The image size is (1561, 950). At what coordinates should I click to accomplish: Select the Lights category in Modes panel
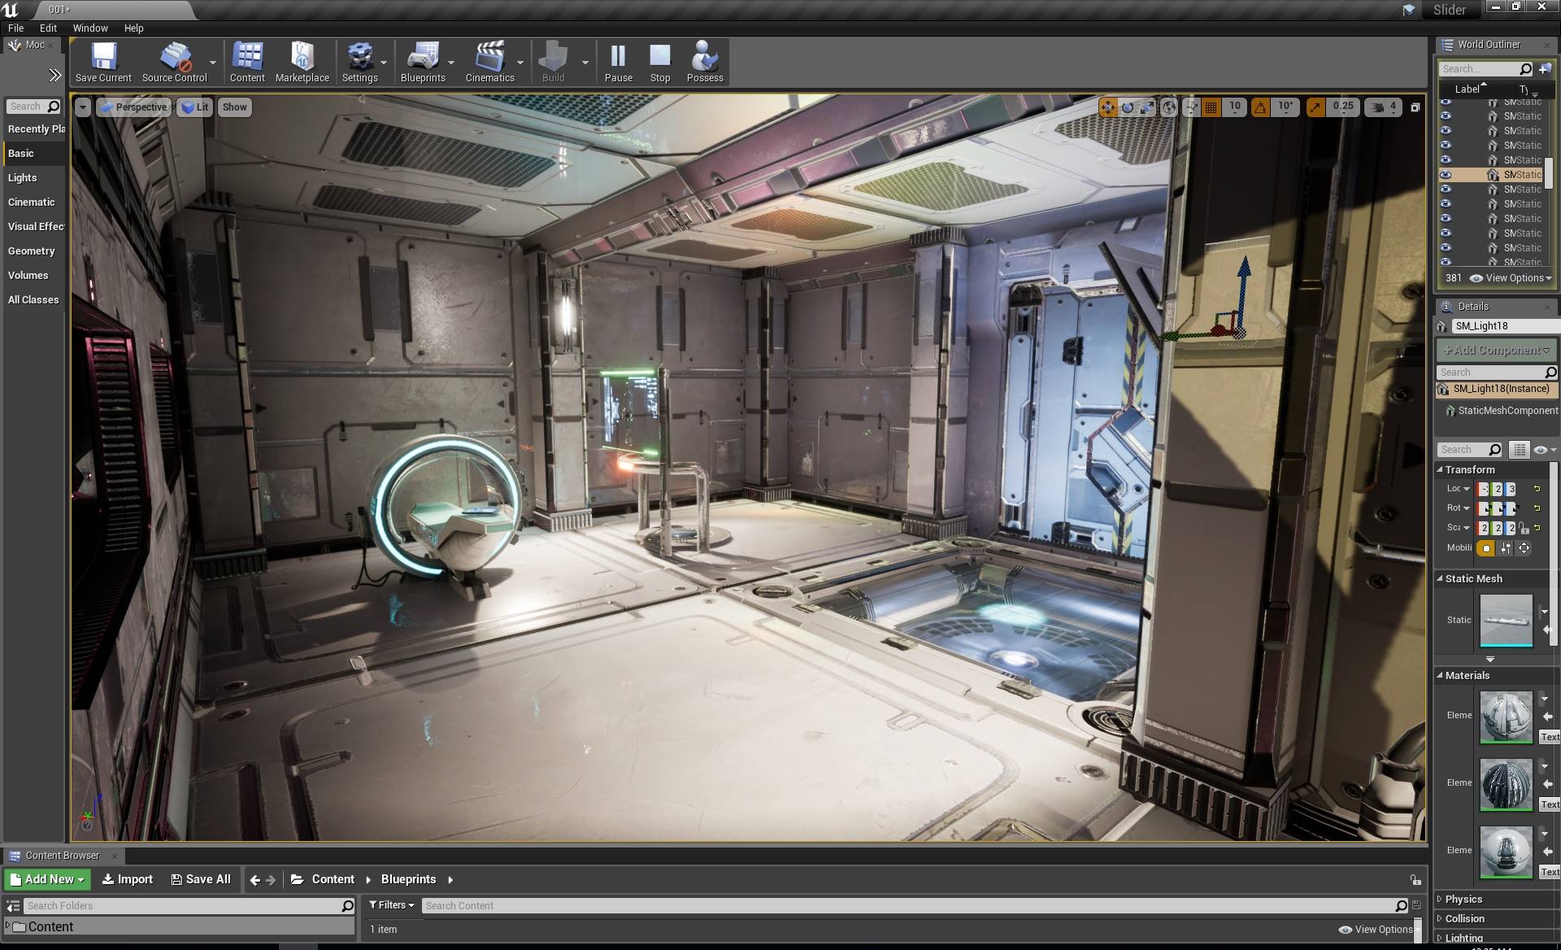pyautogui.click(x=23, y=177)
